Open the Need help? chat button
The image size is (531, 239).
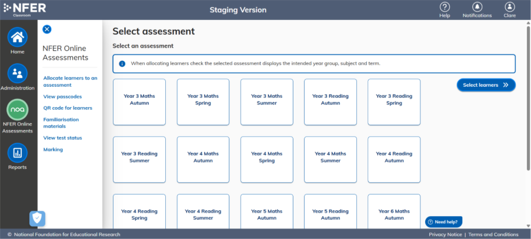click(x=443, y=222)
